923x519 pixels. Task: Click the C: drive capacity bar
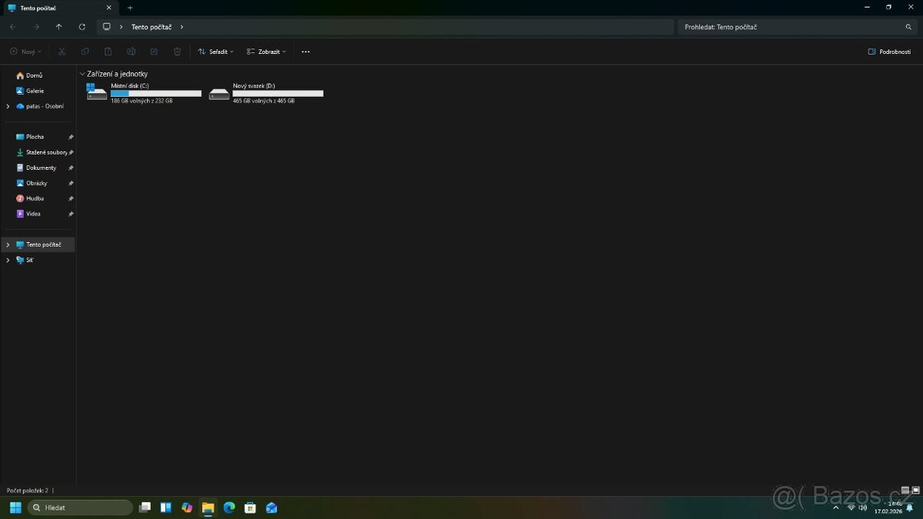(155, 93)
